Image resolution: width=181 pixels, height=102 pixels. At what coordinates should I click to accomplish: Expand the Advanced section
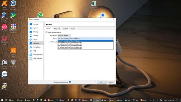click(53, 42)
